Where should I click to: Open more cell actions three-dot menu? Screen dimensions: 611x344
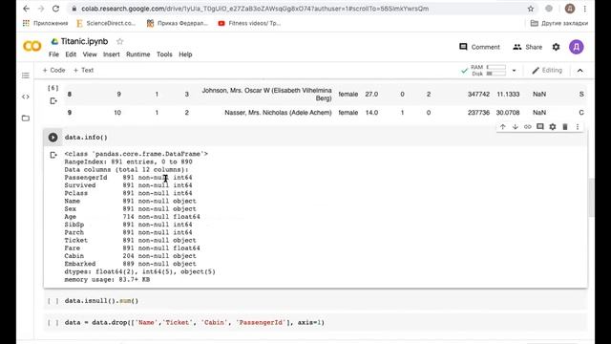pos(578,127)
